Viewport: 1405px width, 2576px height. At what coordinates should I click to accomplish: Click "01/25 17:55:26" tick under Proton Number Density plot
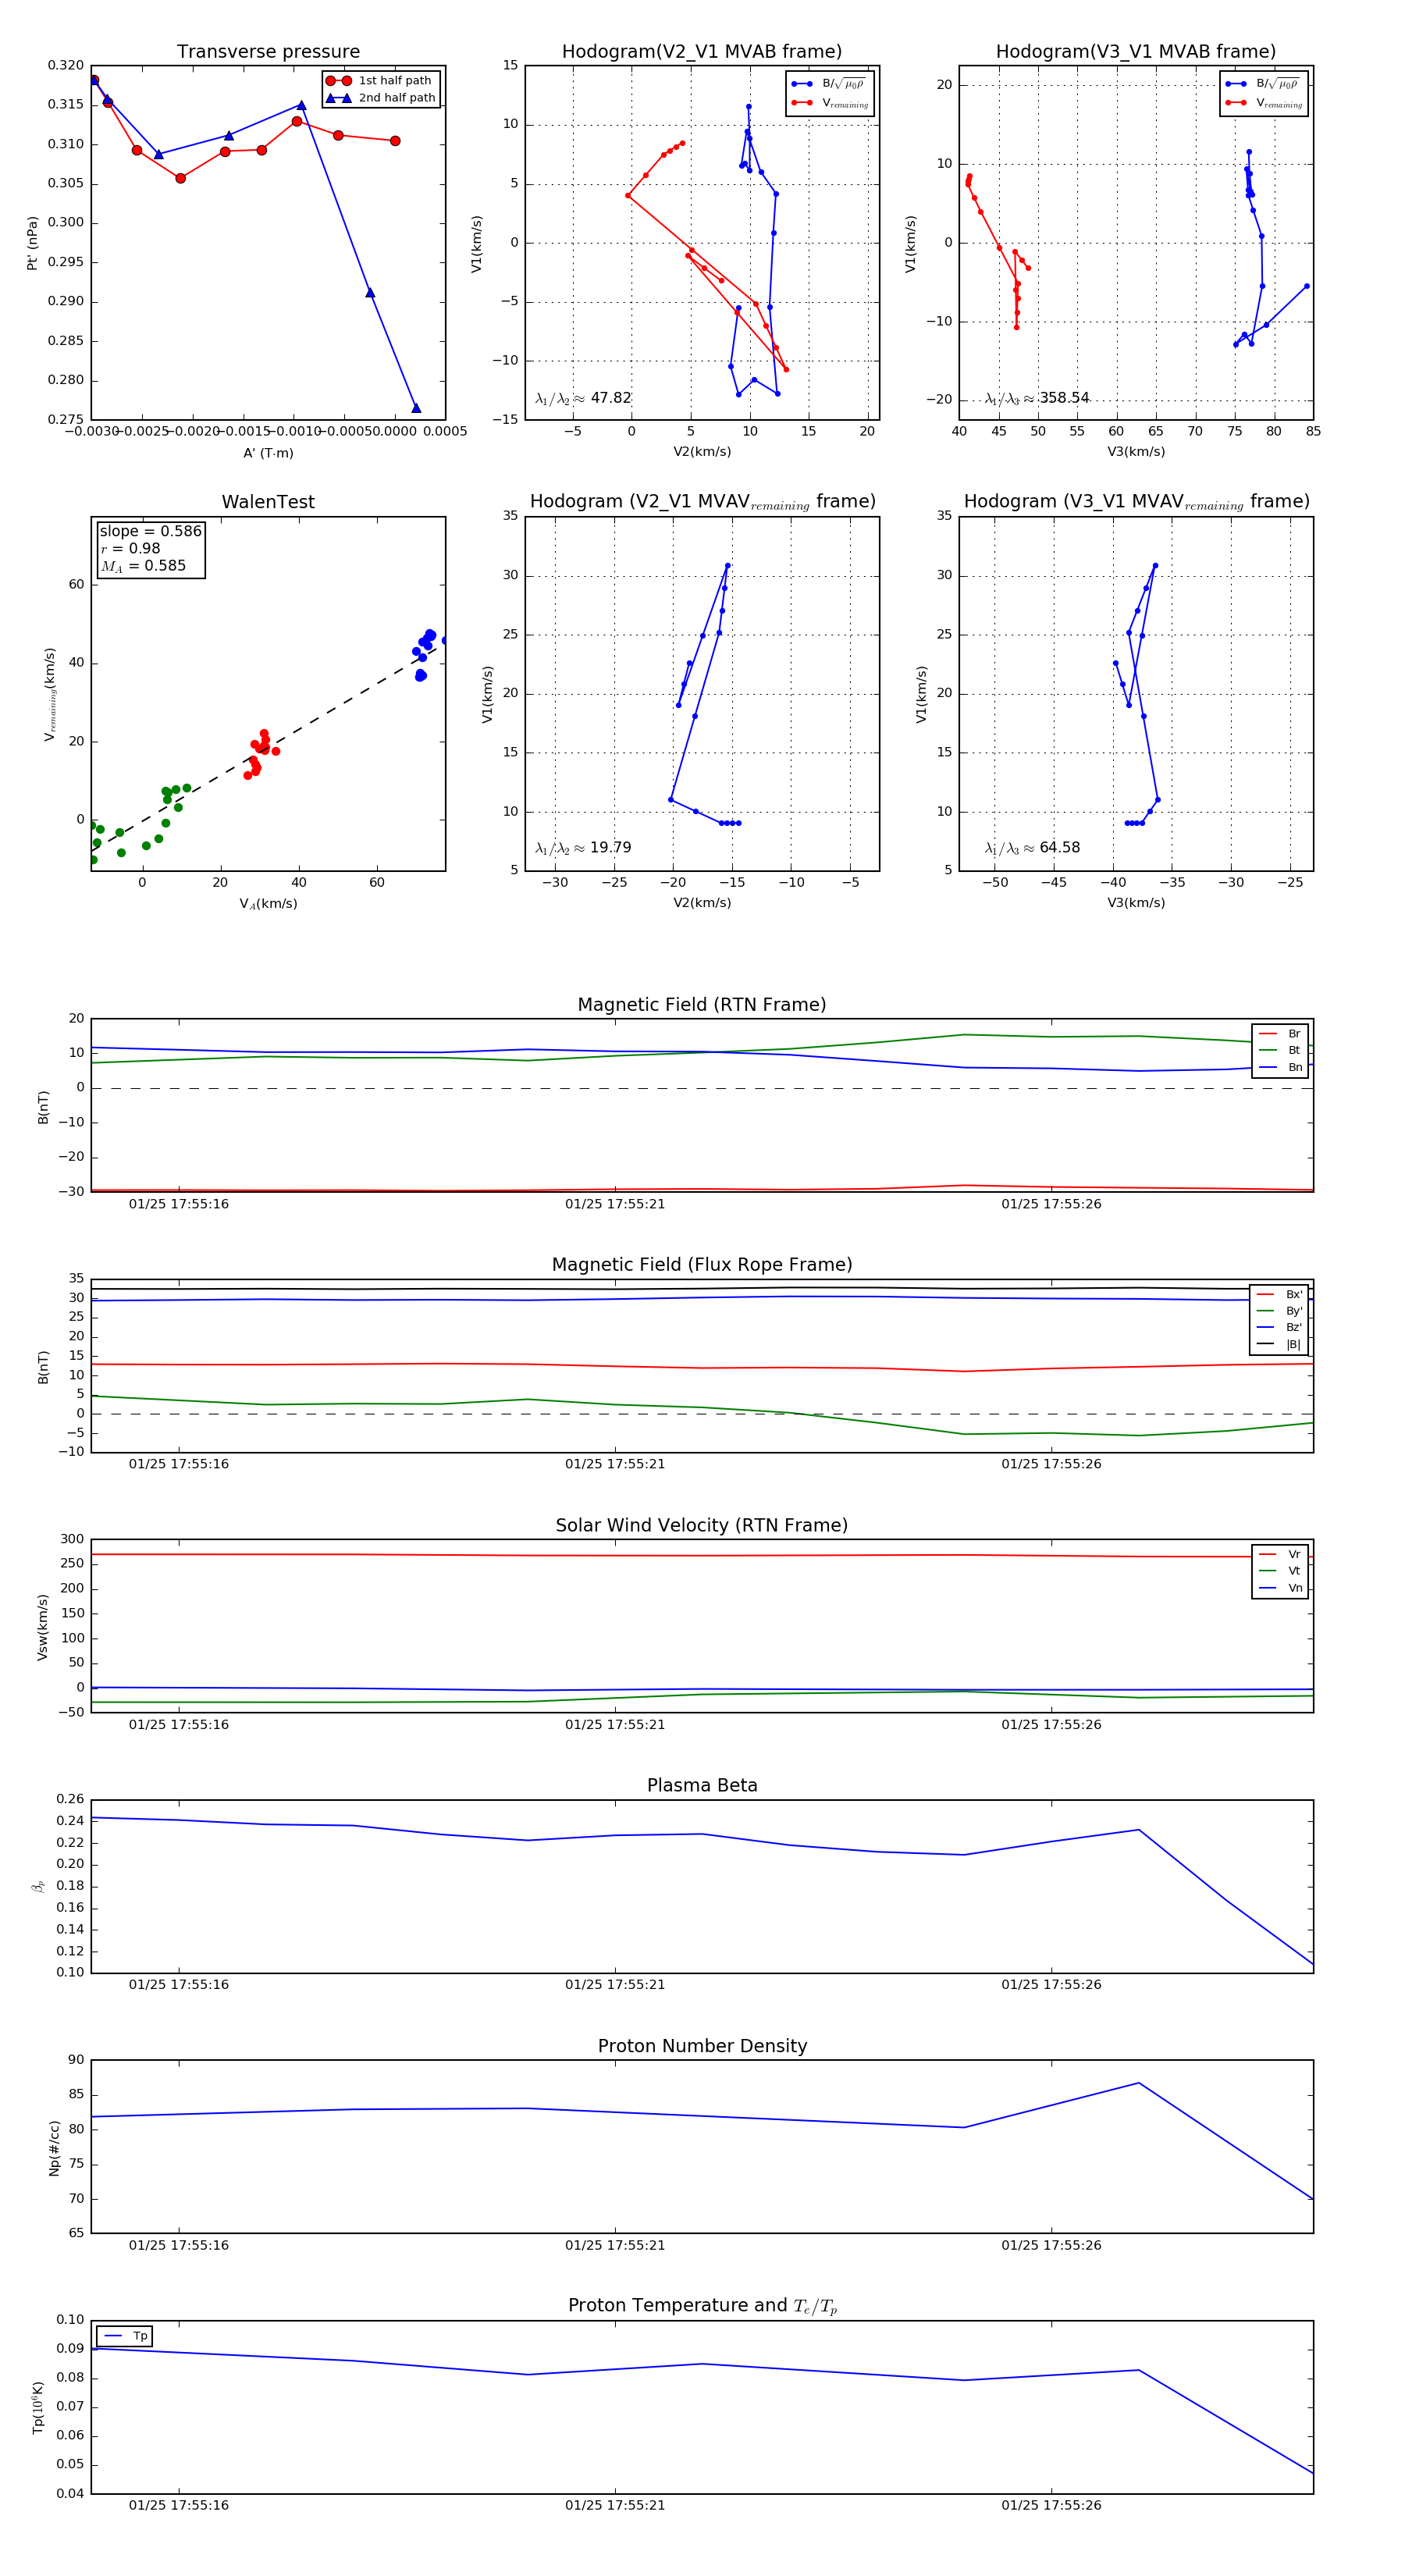tap(1051, 2245)
